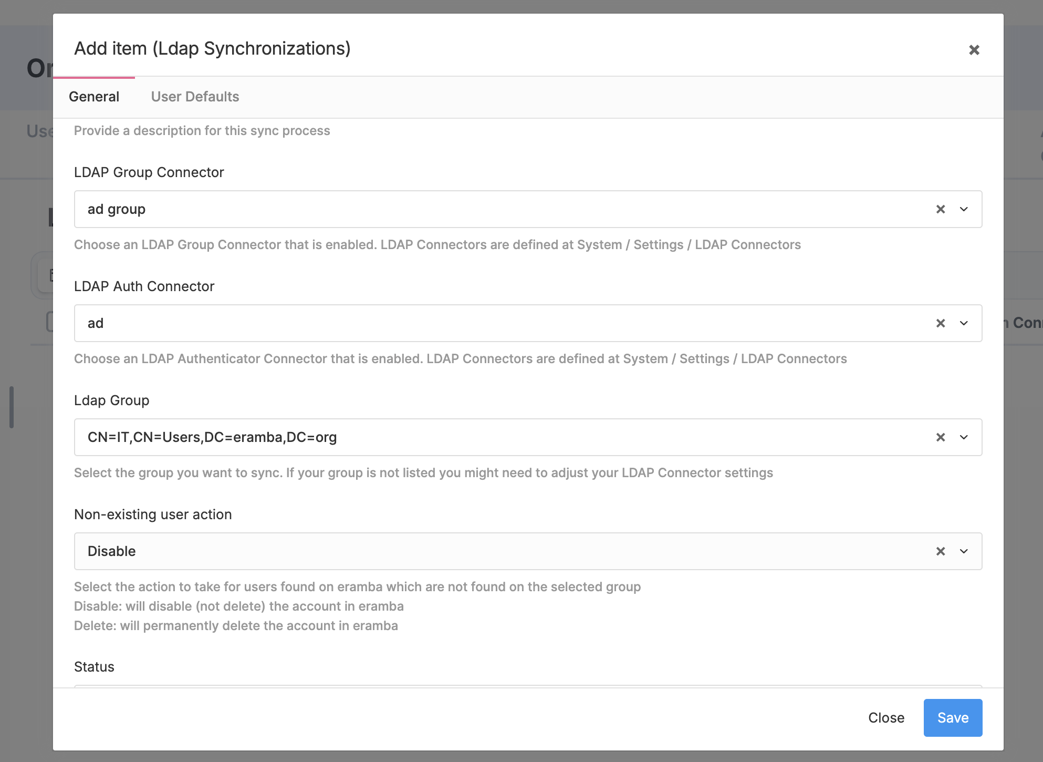Click the Add item dialog title
The image size is (1043, 762).
click(212, 48)
